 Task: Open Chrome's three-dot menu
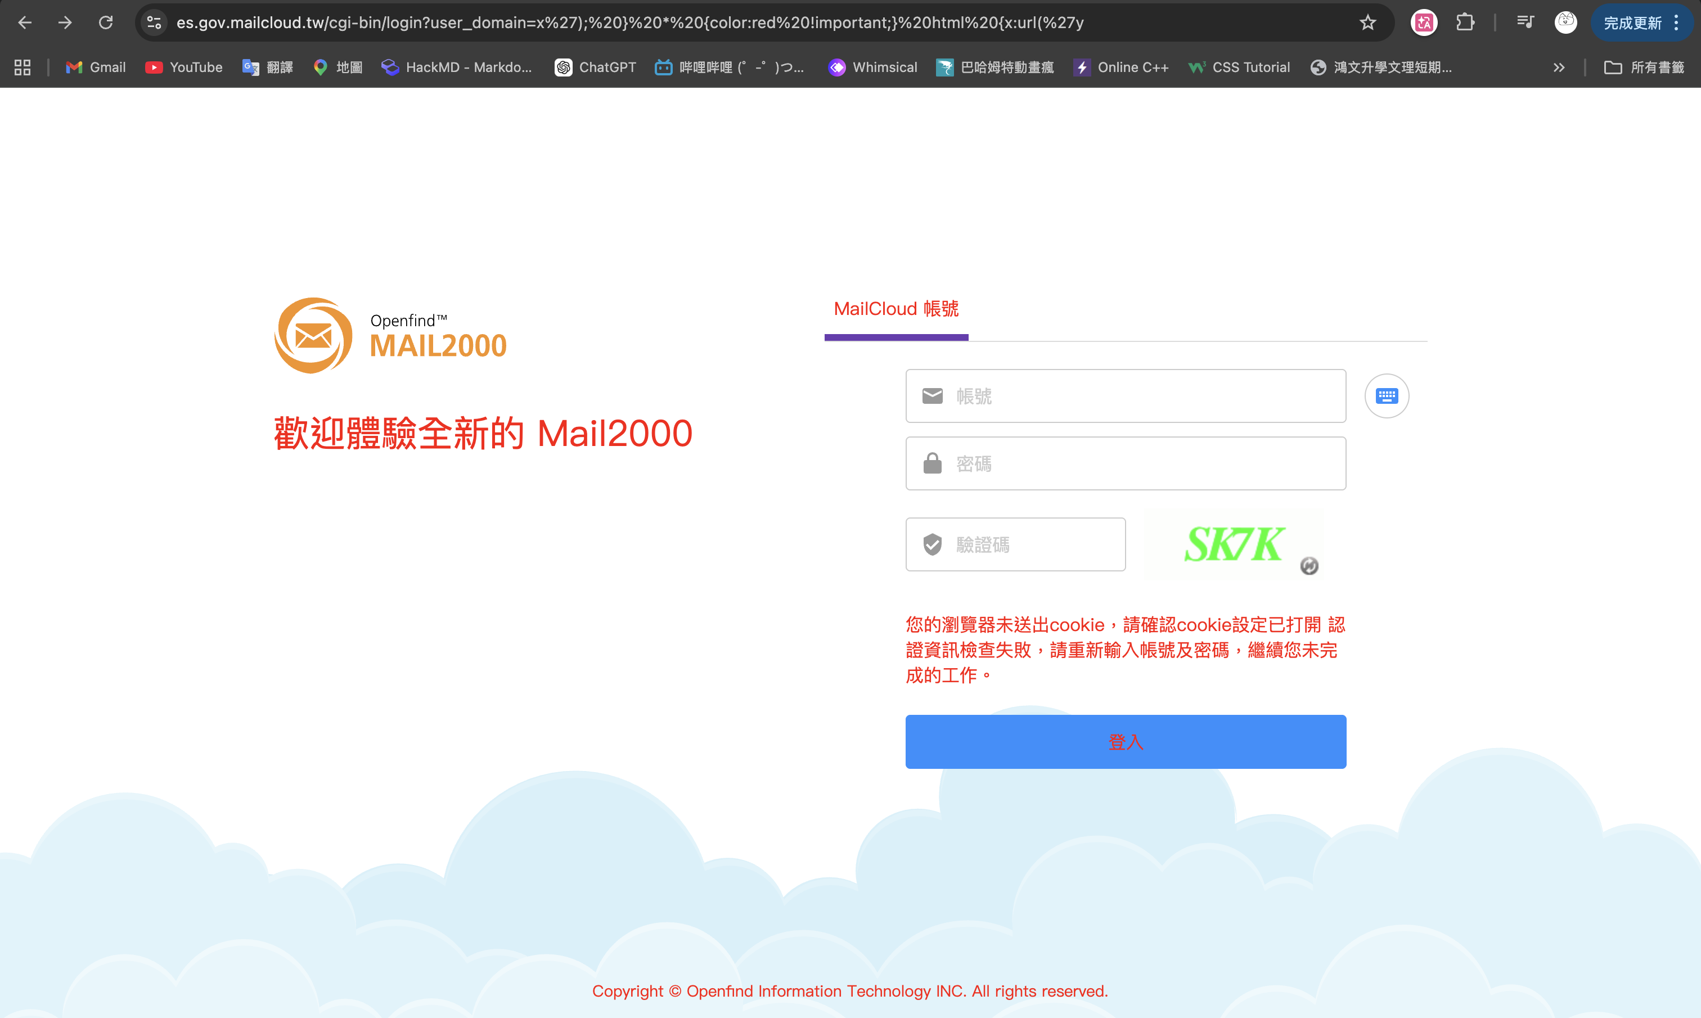[x=1676, y=23]
